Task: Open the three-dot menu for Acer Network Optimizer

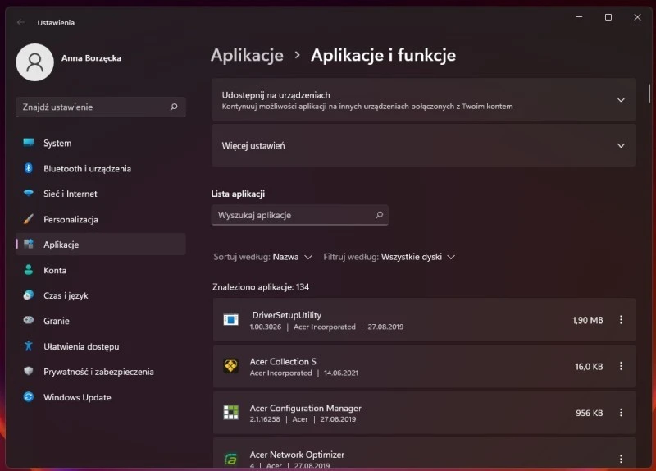Action: (621, 459)
